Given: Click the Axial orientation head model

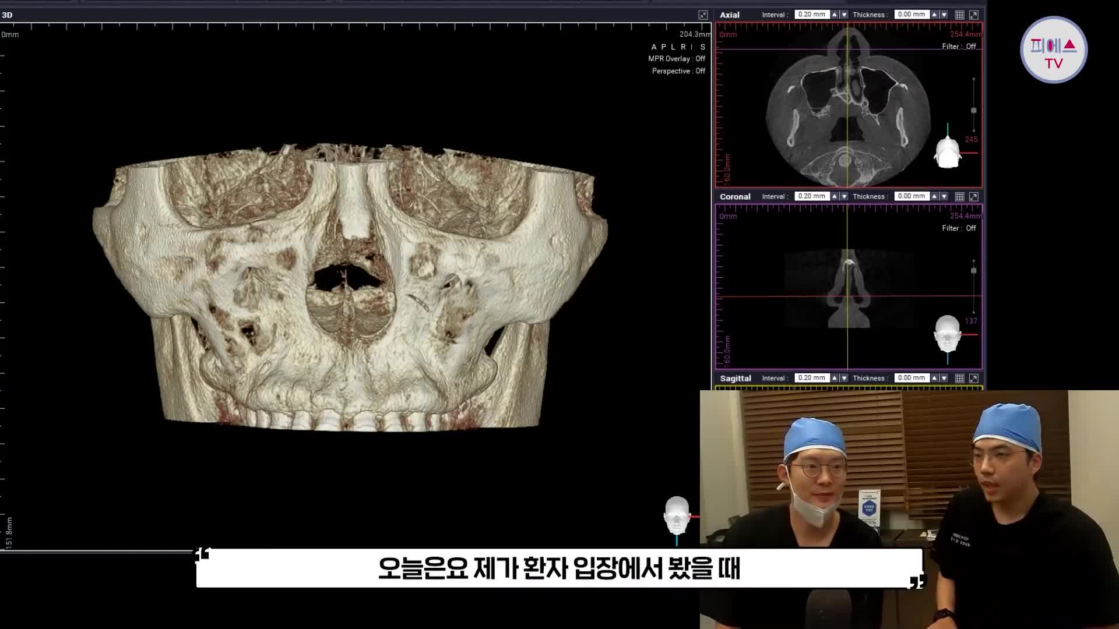Looking at the screenshot, I should [x=947, y=152].
